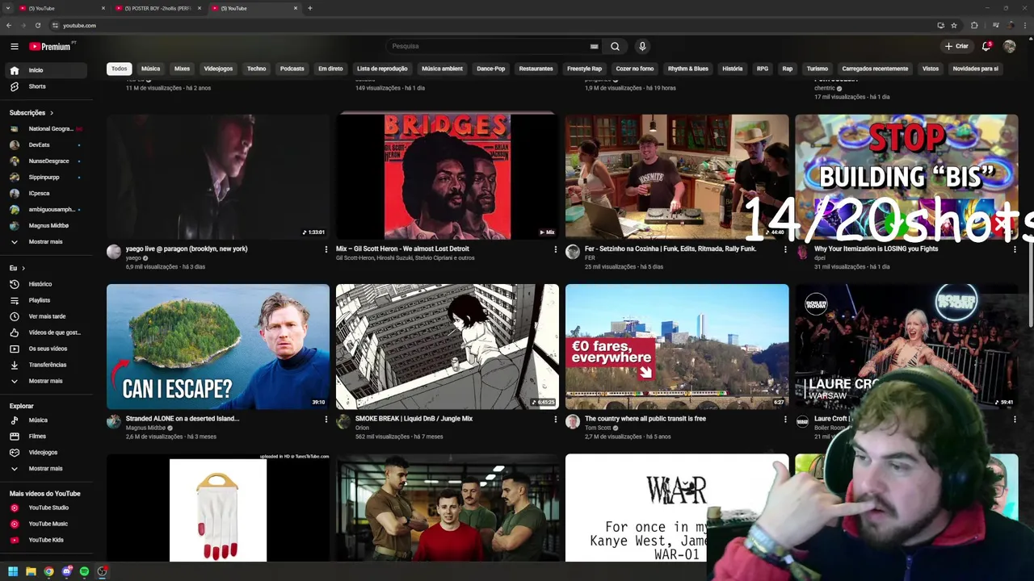Switch to POSTER BOY browser tab
Screen dimensions: 1034x581
click(158, 8)
